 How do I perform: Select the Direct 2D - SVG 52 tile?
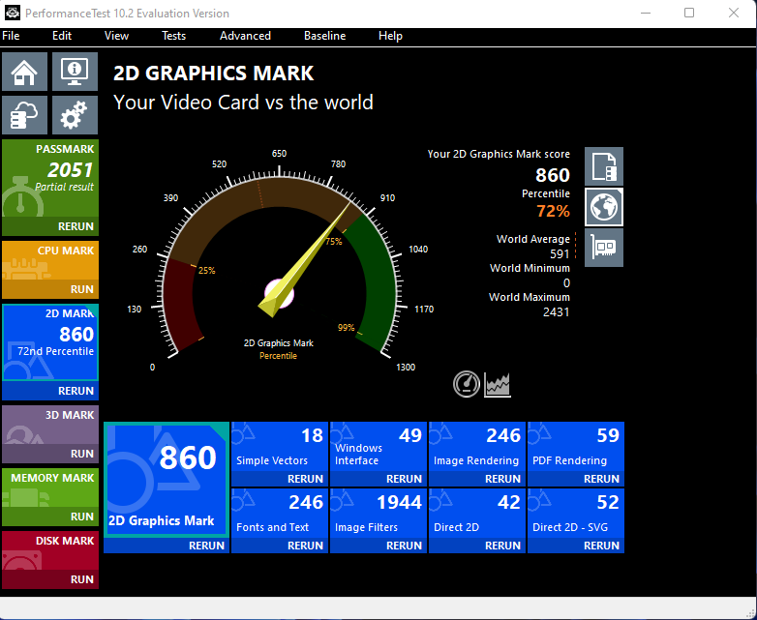tap(576, 513)
